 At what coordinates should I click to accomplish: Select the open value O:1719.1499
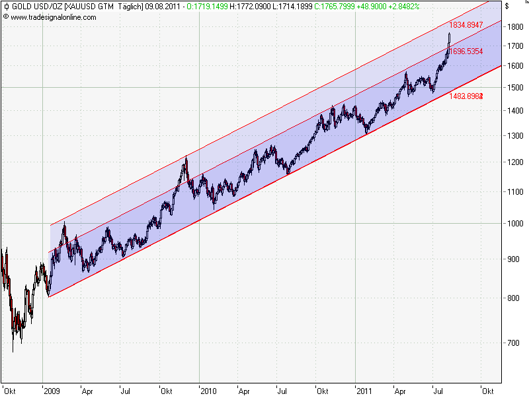pos(208,7)
